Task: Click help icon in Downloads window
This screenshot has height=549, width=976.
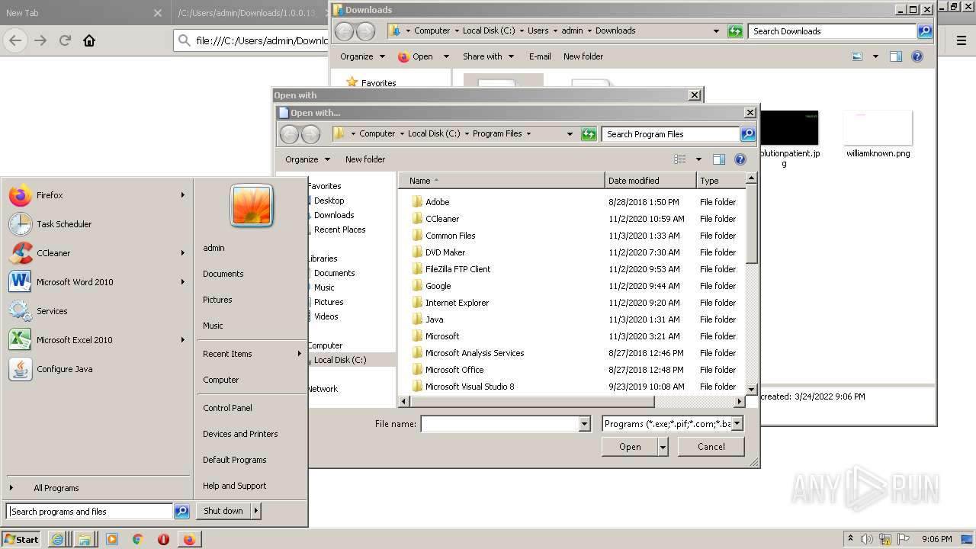Action: coord(917,56)
